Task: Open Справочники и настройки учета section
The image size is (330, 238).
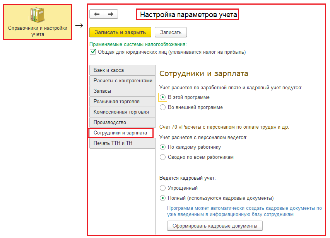Action: click(38, 22)
